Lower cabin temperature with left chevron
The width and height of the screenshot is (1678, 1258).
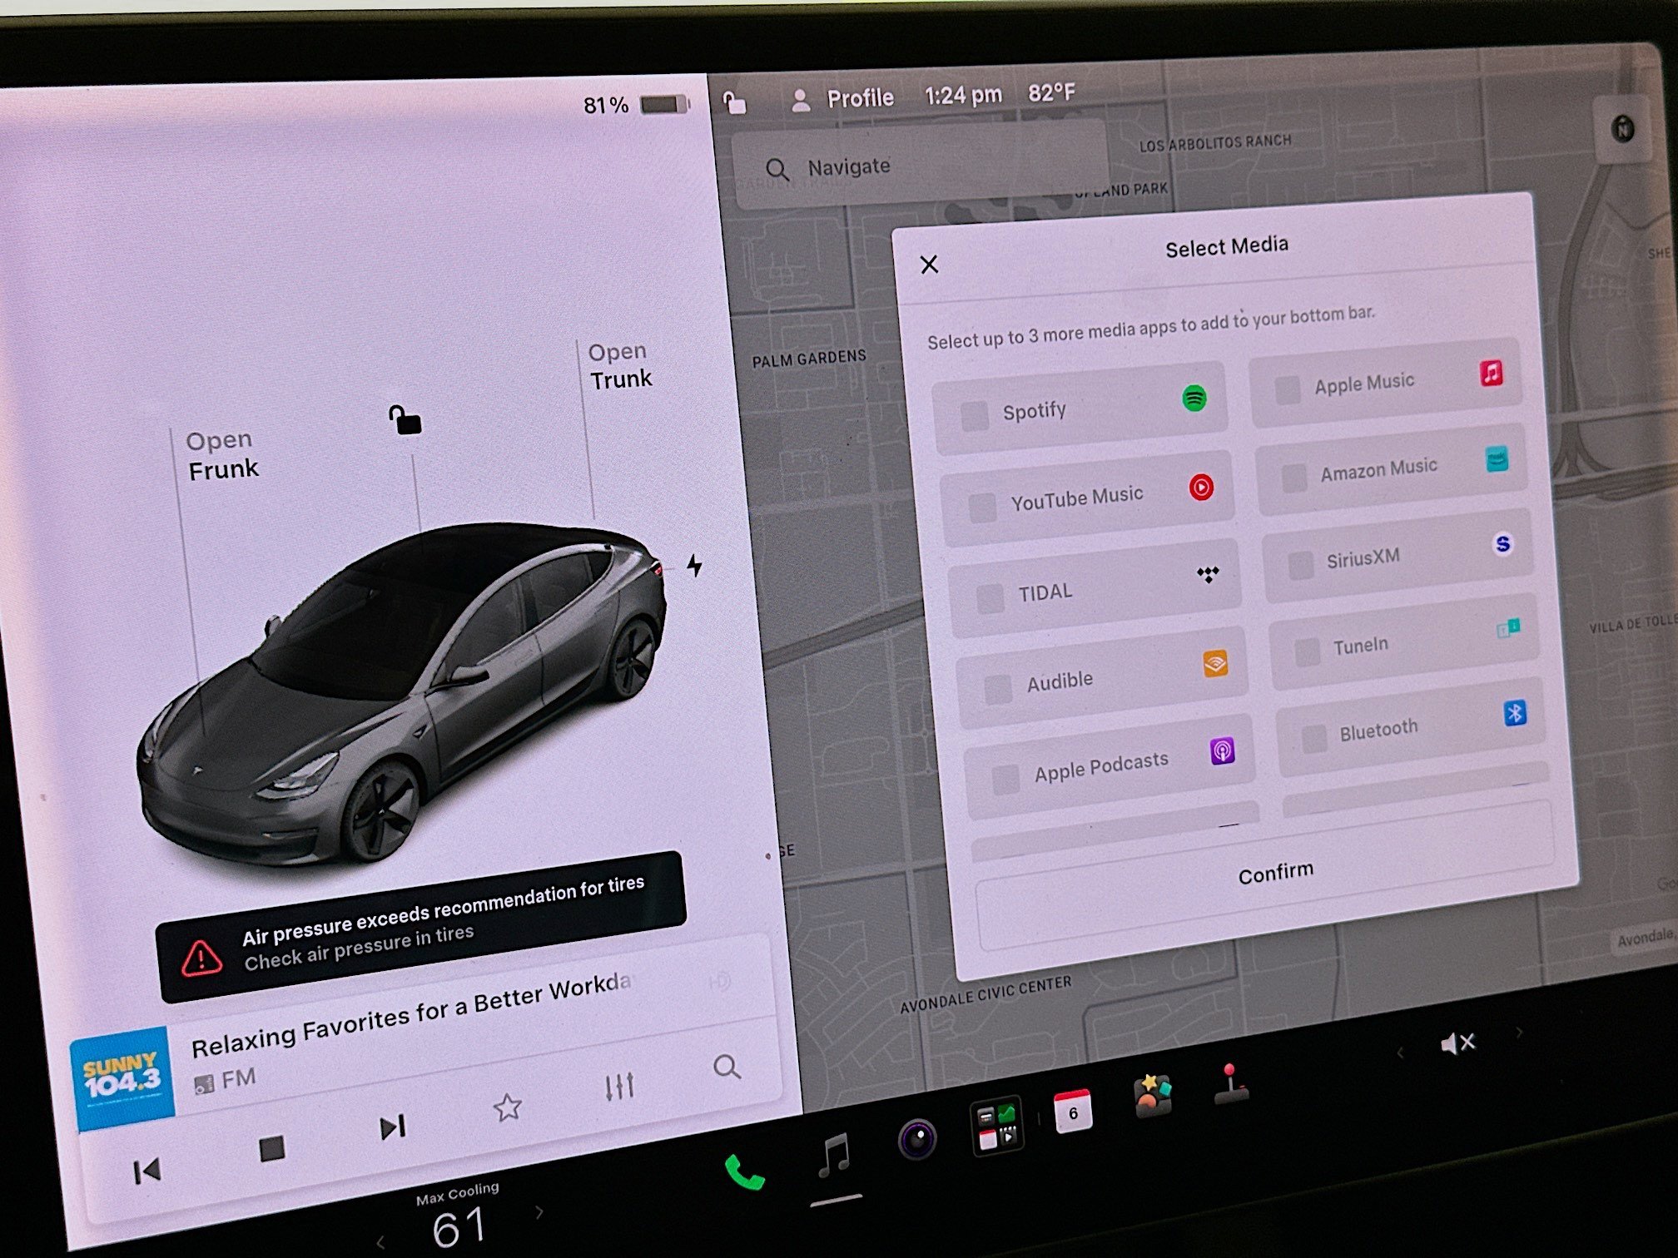pyautogui.click(x=380, y=1242)
